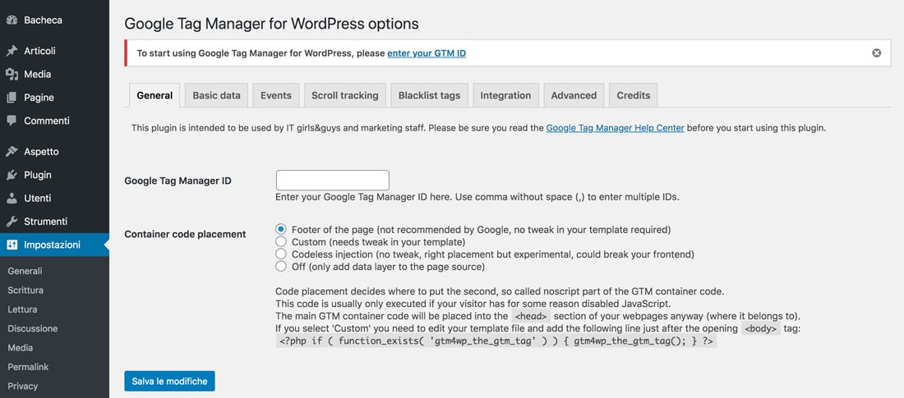Open Strumenti menu item
The width and height of the screenshot is (904, 398).
click(x=54, y=222)
